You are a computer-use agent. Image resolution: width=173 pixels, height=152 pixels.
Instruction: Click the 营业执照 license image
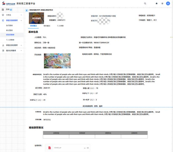(x=57, y=61)
